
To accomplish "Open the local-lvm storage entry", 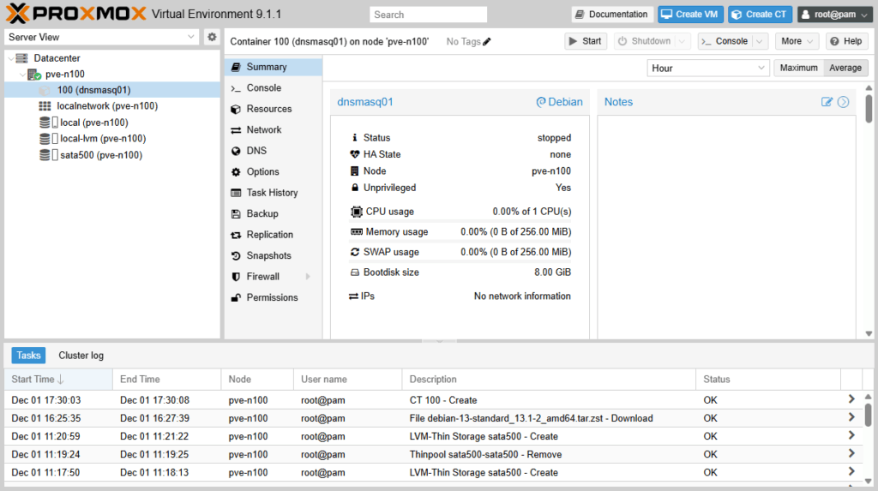I will coord(102,139).
